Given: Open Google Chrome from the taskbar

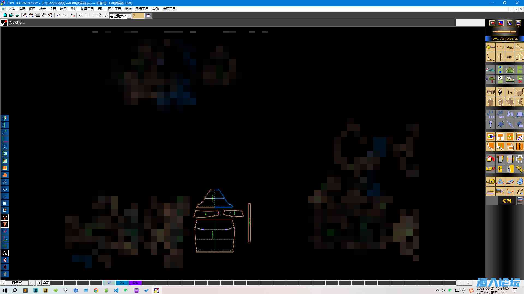Looking at the screenshot, I should point(96,290).
